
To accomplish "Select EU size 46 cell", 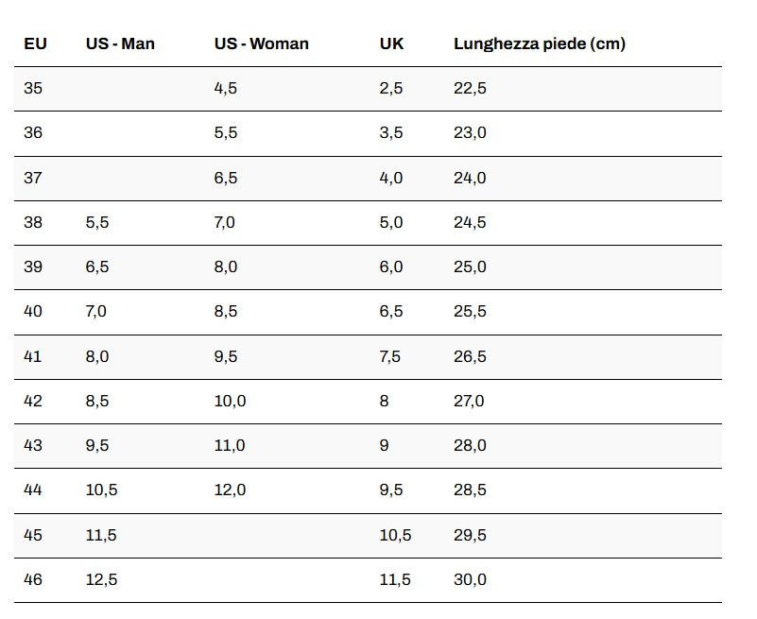I will tap(33, 579).
